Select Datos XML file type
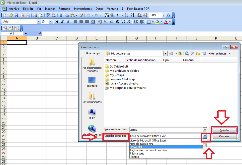Viewport: 242px width, 165px height. point(166,147)
